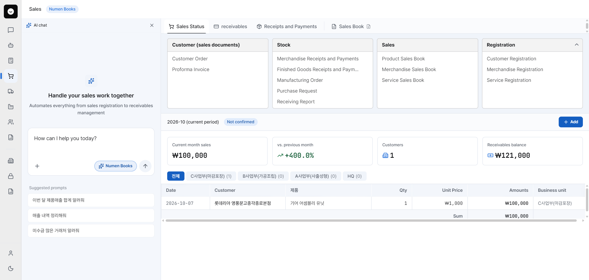Open the factory sidebar icon
This screenshot has height=280, width=589.
11,107
